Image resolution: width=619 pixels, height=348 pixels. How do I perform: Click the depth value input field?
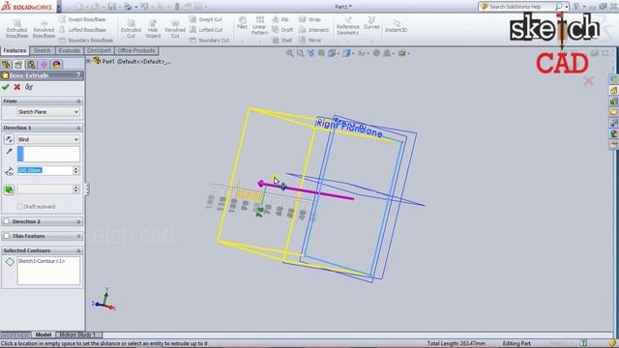(44, 170)
